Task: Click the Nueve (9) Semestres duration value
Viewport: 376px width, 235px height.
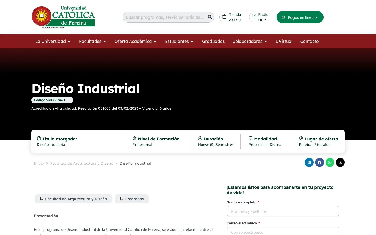Action: tap(216, 145)
